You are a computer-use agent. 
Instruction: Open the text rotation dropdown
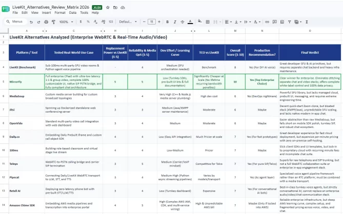[x=257, y=22]
